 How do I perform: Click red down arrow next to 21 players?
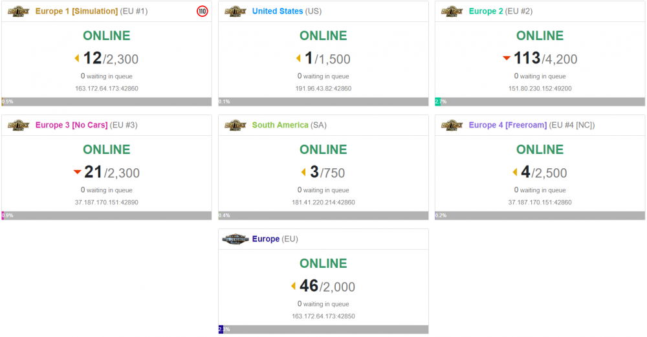pyautogui.click(x=77, y=172)
